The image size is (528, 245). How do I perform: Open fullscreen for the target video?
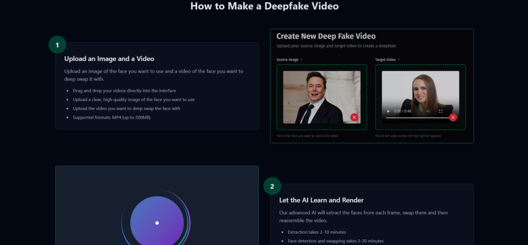pos(441,111)
